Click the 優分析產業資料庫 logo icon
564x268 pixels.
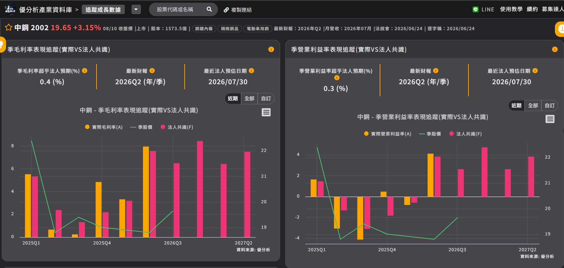click(x=10, y=9)
